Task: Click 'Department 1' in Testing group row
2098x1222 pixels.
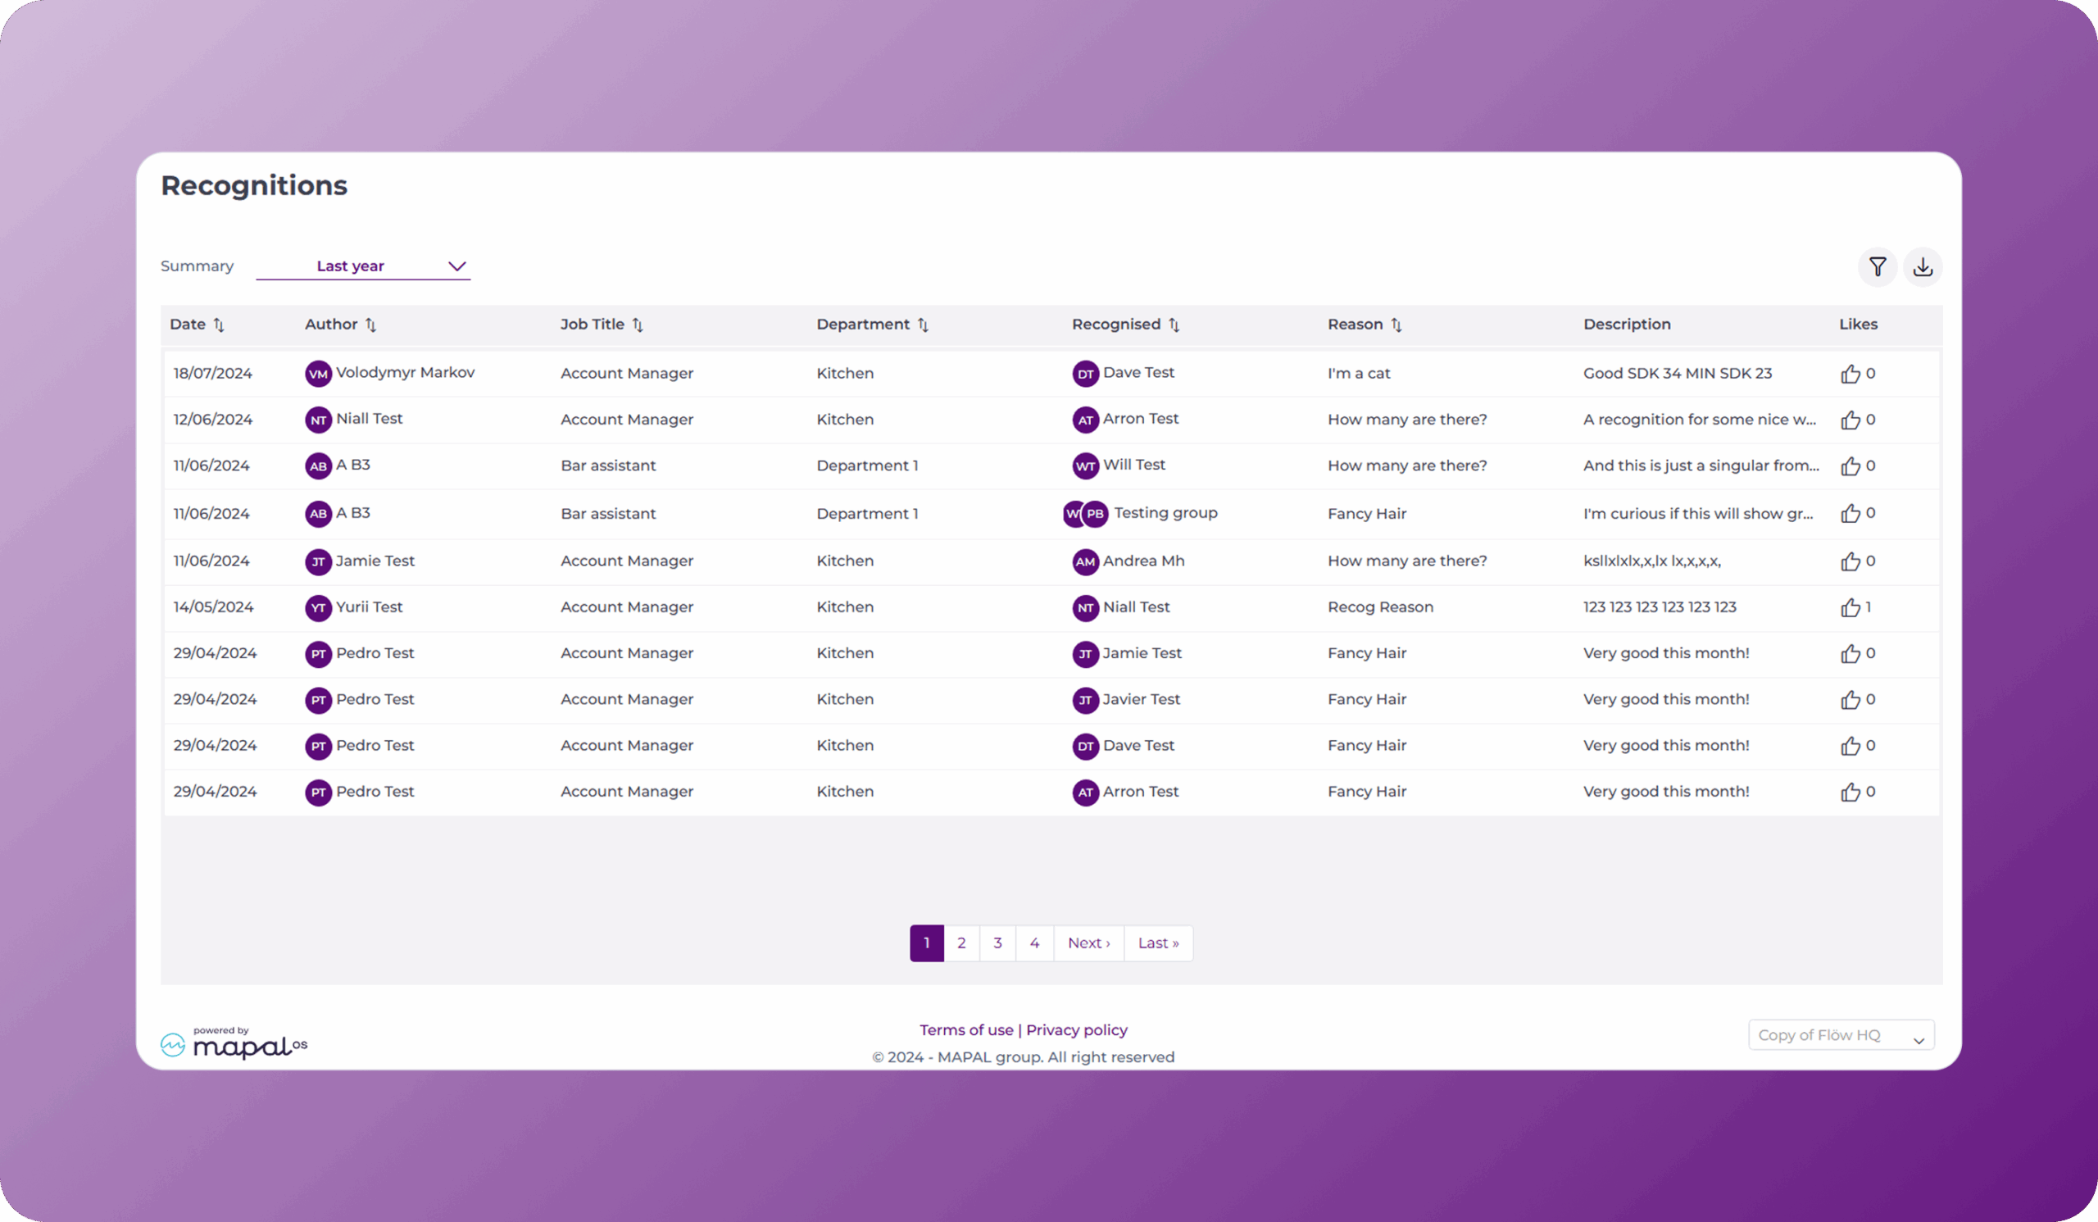Action: (x=867, y=514)
